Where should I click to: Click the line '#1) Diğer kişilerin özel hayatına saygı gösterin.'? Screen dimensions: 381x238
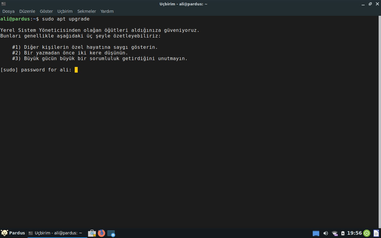point(85,47)
